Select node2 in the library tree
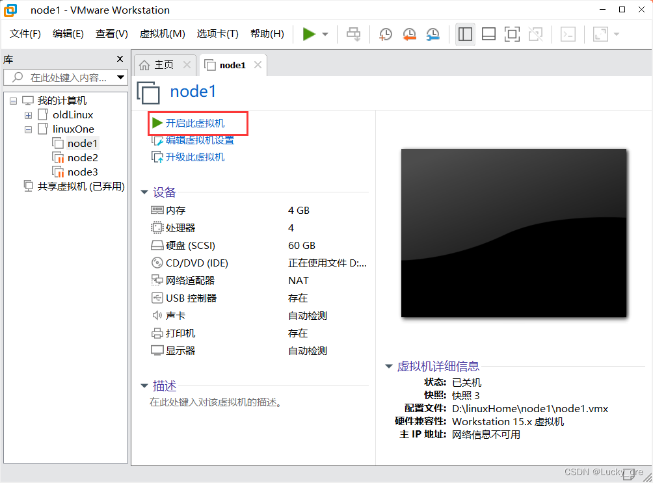The image size is (653, 483). (83, 158)
